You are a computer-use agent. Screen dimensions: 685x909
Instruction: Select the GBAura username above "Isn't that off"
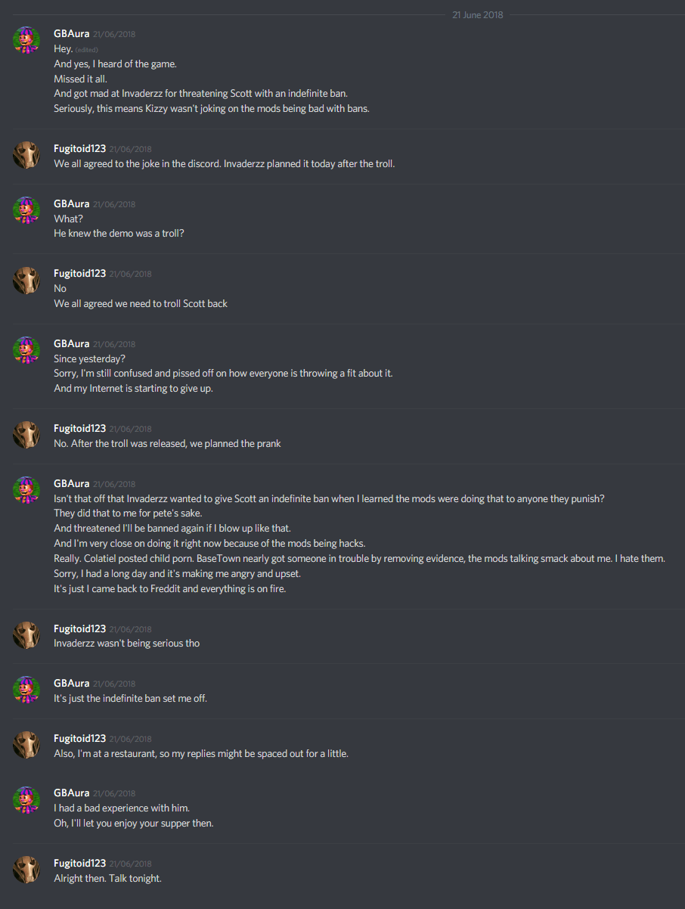coord(72,483)
